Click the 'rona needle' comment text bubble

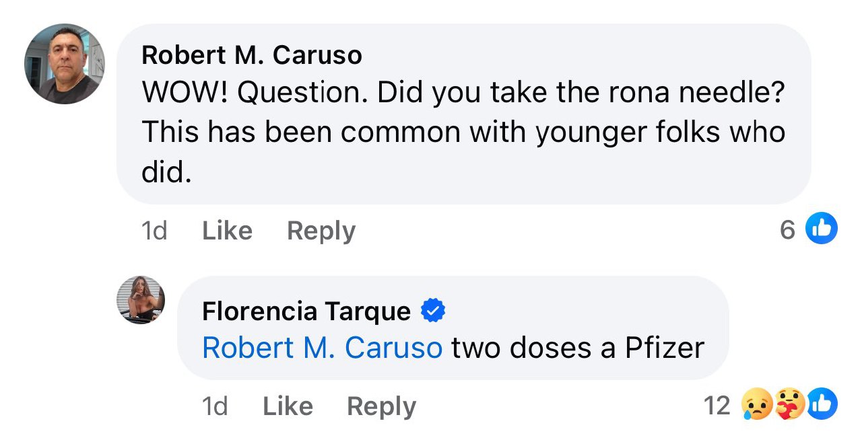463,133
